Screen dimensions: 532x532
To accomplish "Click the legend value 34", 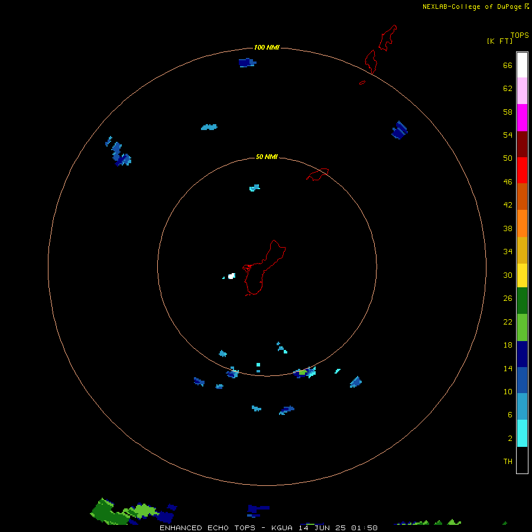I will 508,252.
